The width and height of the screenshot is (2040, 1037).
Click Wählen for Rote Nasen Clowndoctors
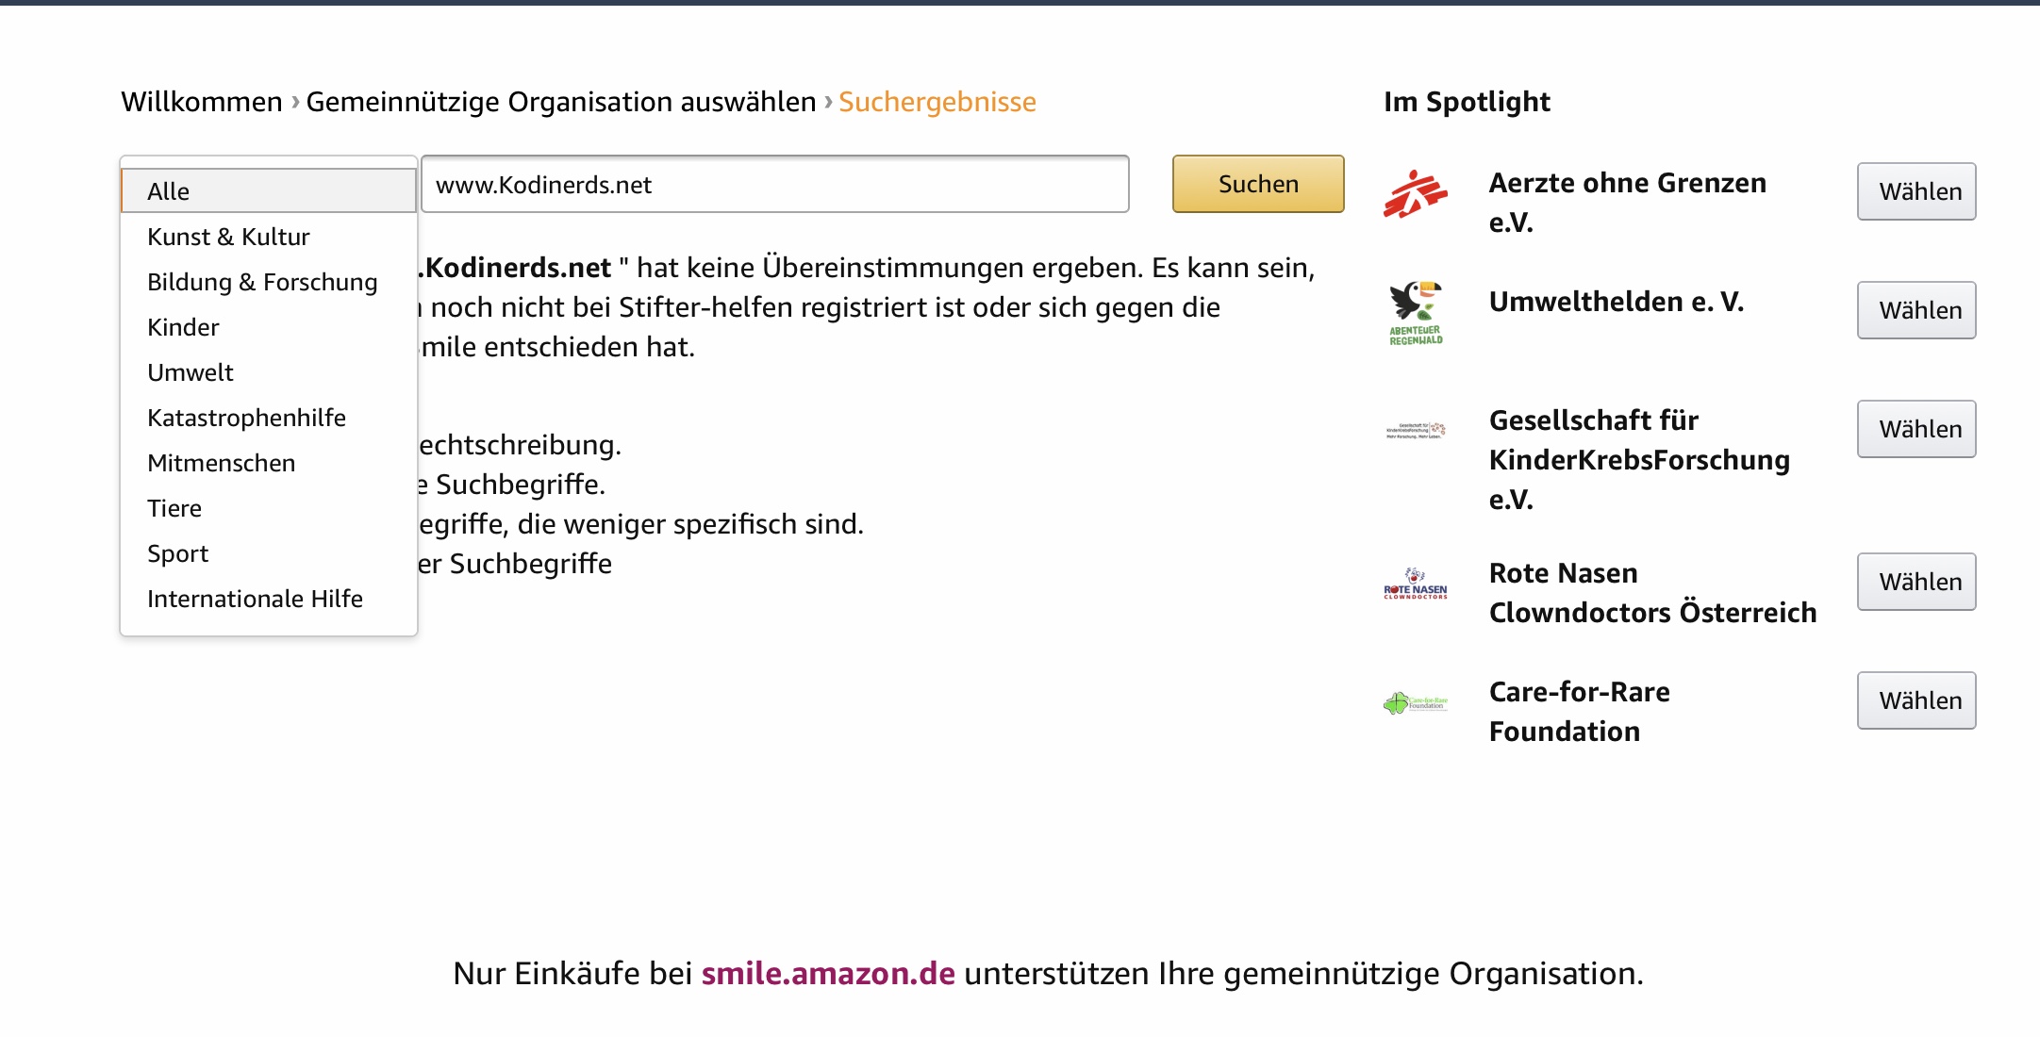click(1916, 582)
